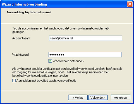Click the 'Accountnaam:' field label
This screenshot has height=104, width=134.
21,38
